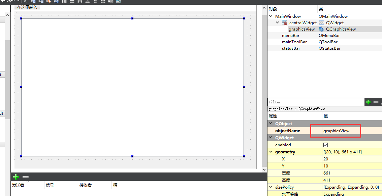Lay out widgets horizontally via toolbar icon
Screen dimensions: 382x196
[64, 1]
